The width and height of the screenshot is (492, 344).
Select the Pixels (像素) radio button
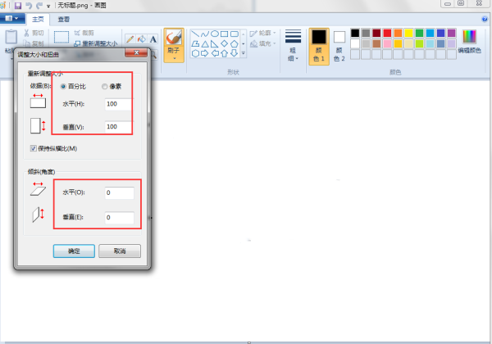click(x=104, y=86)
